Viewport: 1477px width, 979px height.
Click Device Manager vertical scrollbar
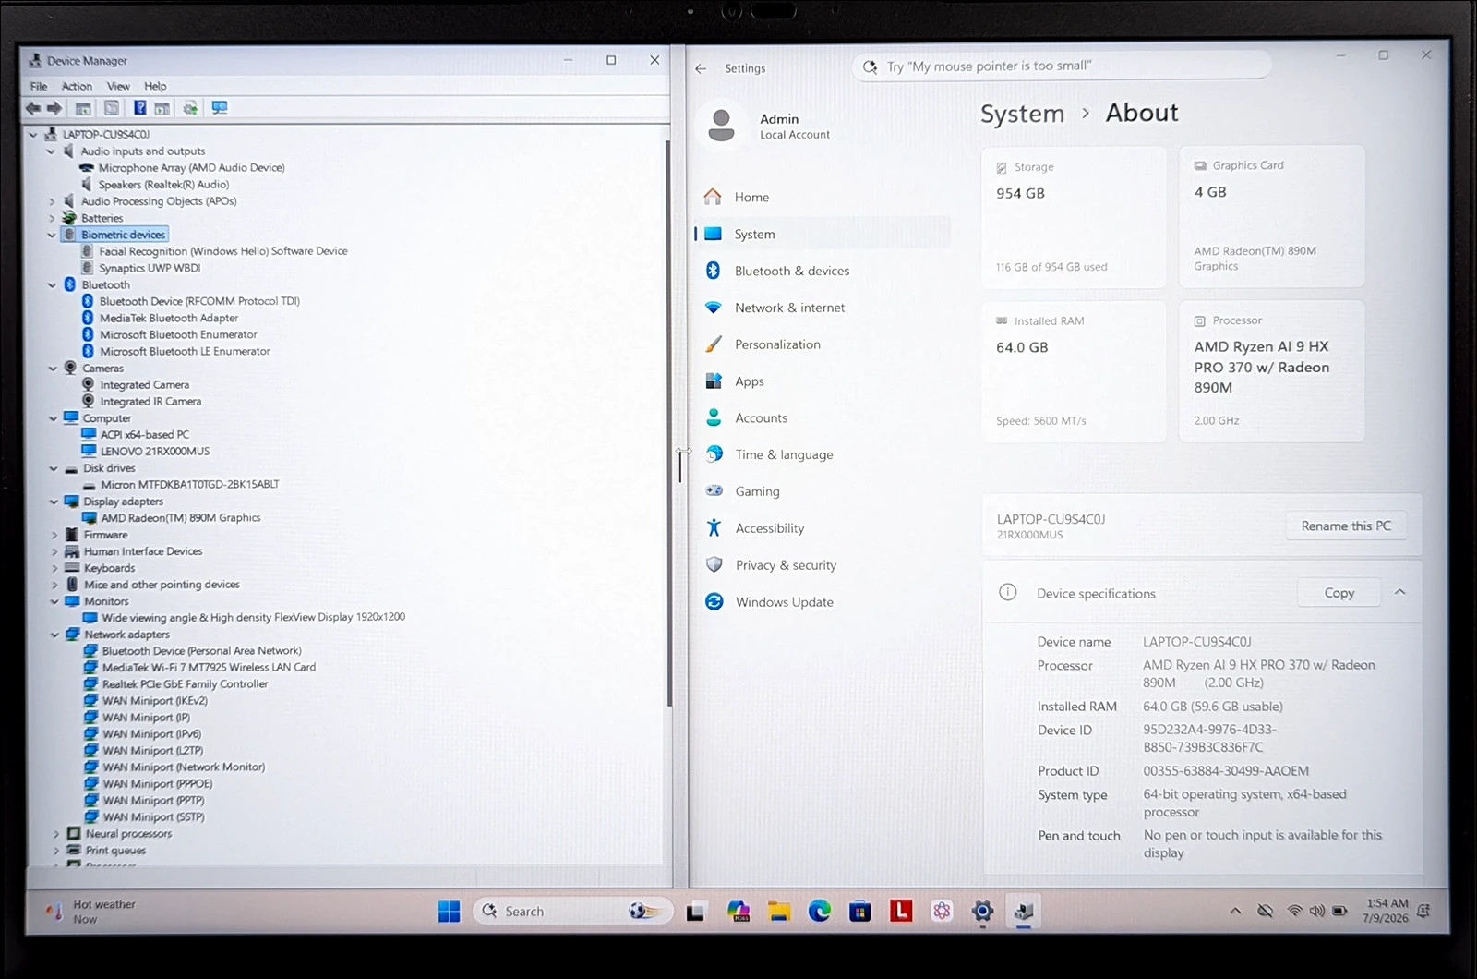coord(667,423)
